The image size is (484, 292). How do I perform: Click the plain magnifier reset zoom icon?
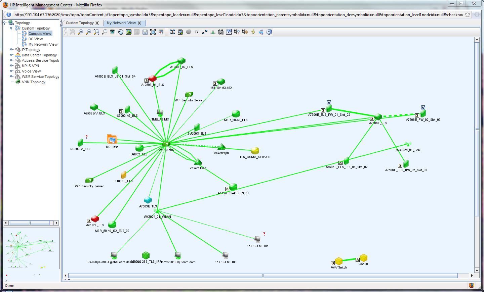(x=105, y=32)
